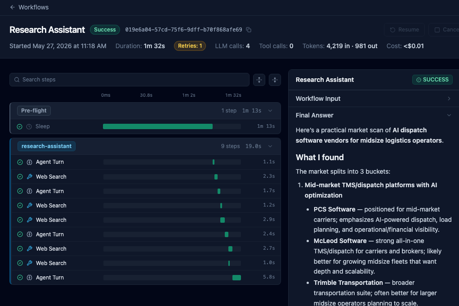Click the Resume button
459x306 pixels.
pyautogui.click(x=404, y=30)
